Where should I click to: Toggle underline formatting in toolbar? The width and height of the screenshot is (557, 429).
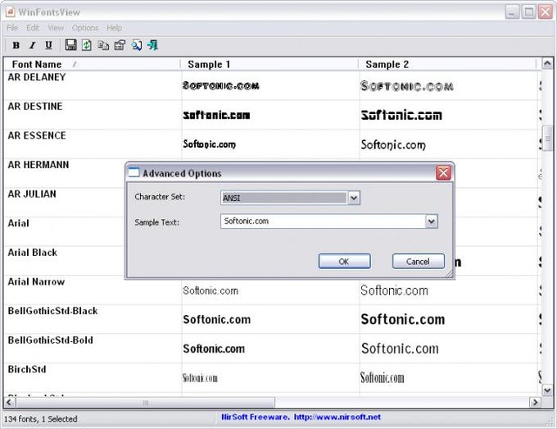click(48, 45)
